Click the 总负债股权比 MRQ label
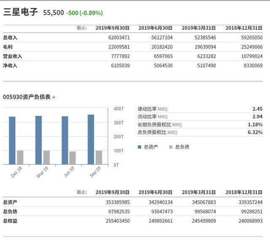 157,132
